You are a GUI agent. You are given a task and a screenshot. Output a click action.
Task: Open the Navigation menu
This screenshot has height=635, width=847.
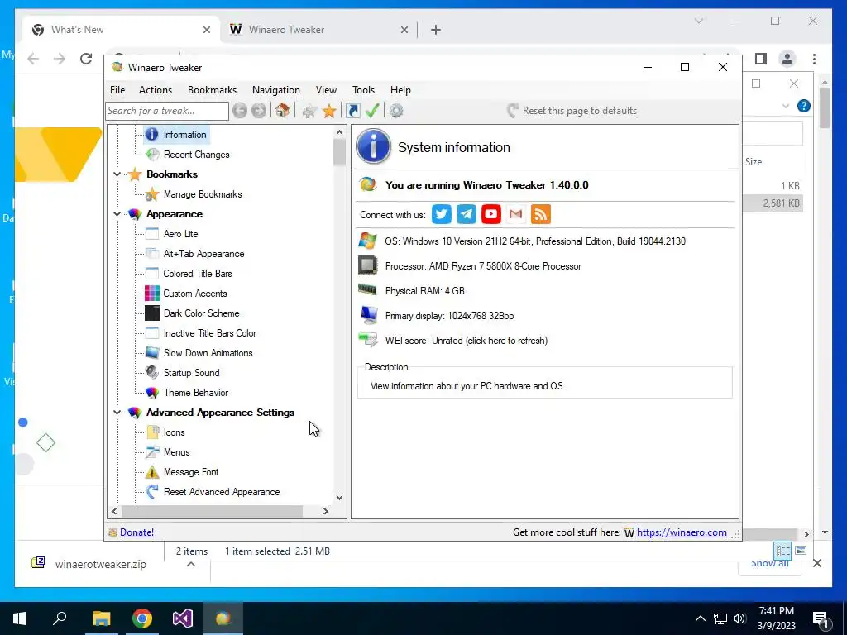[276, 90]
